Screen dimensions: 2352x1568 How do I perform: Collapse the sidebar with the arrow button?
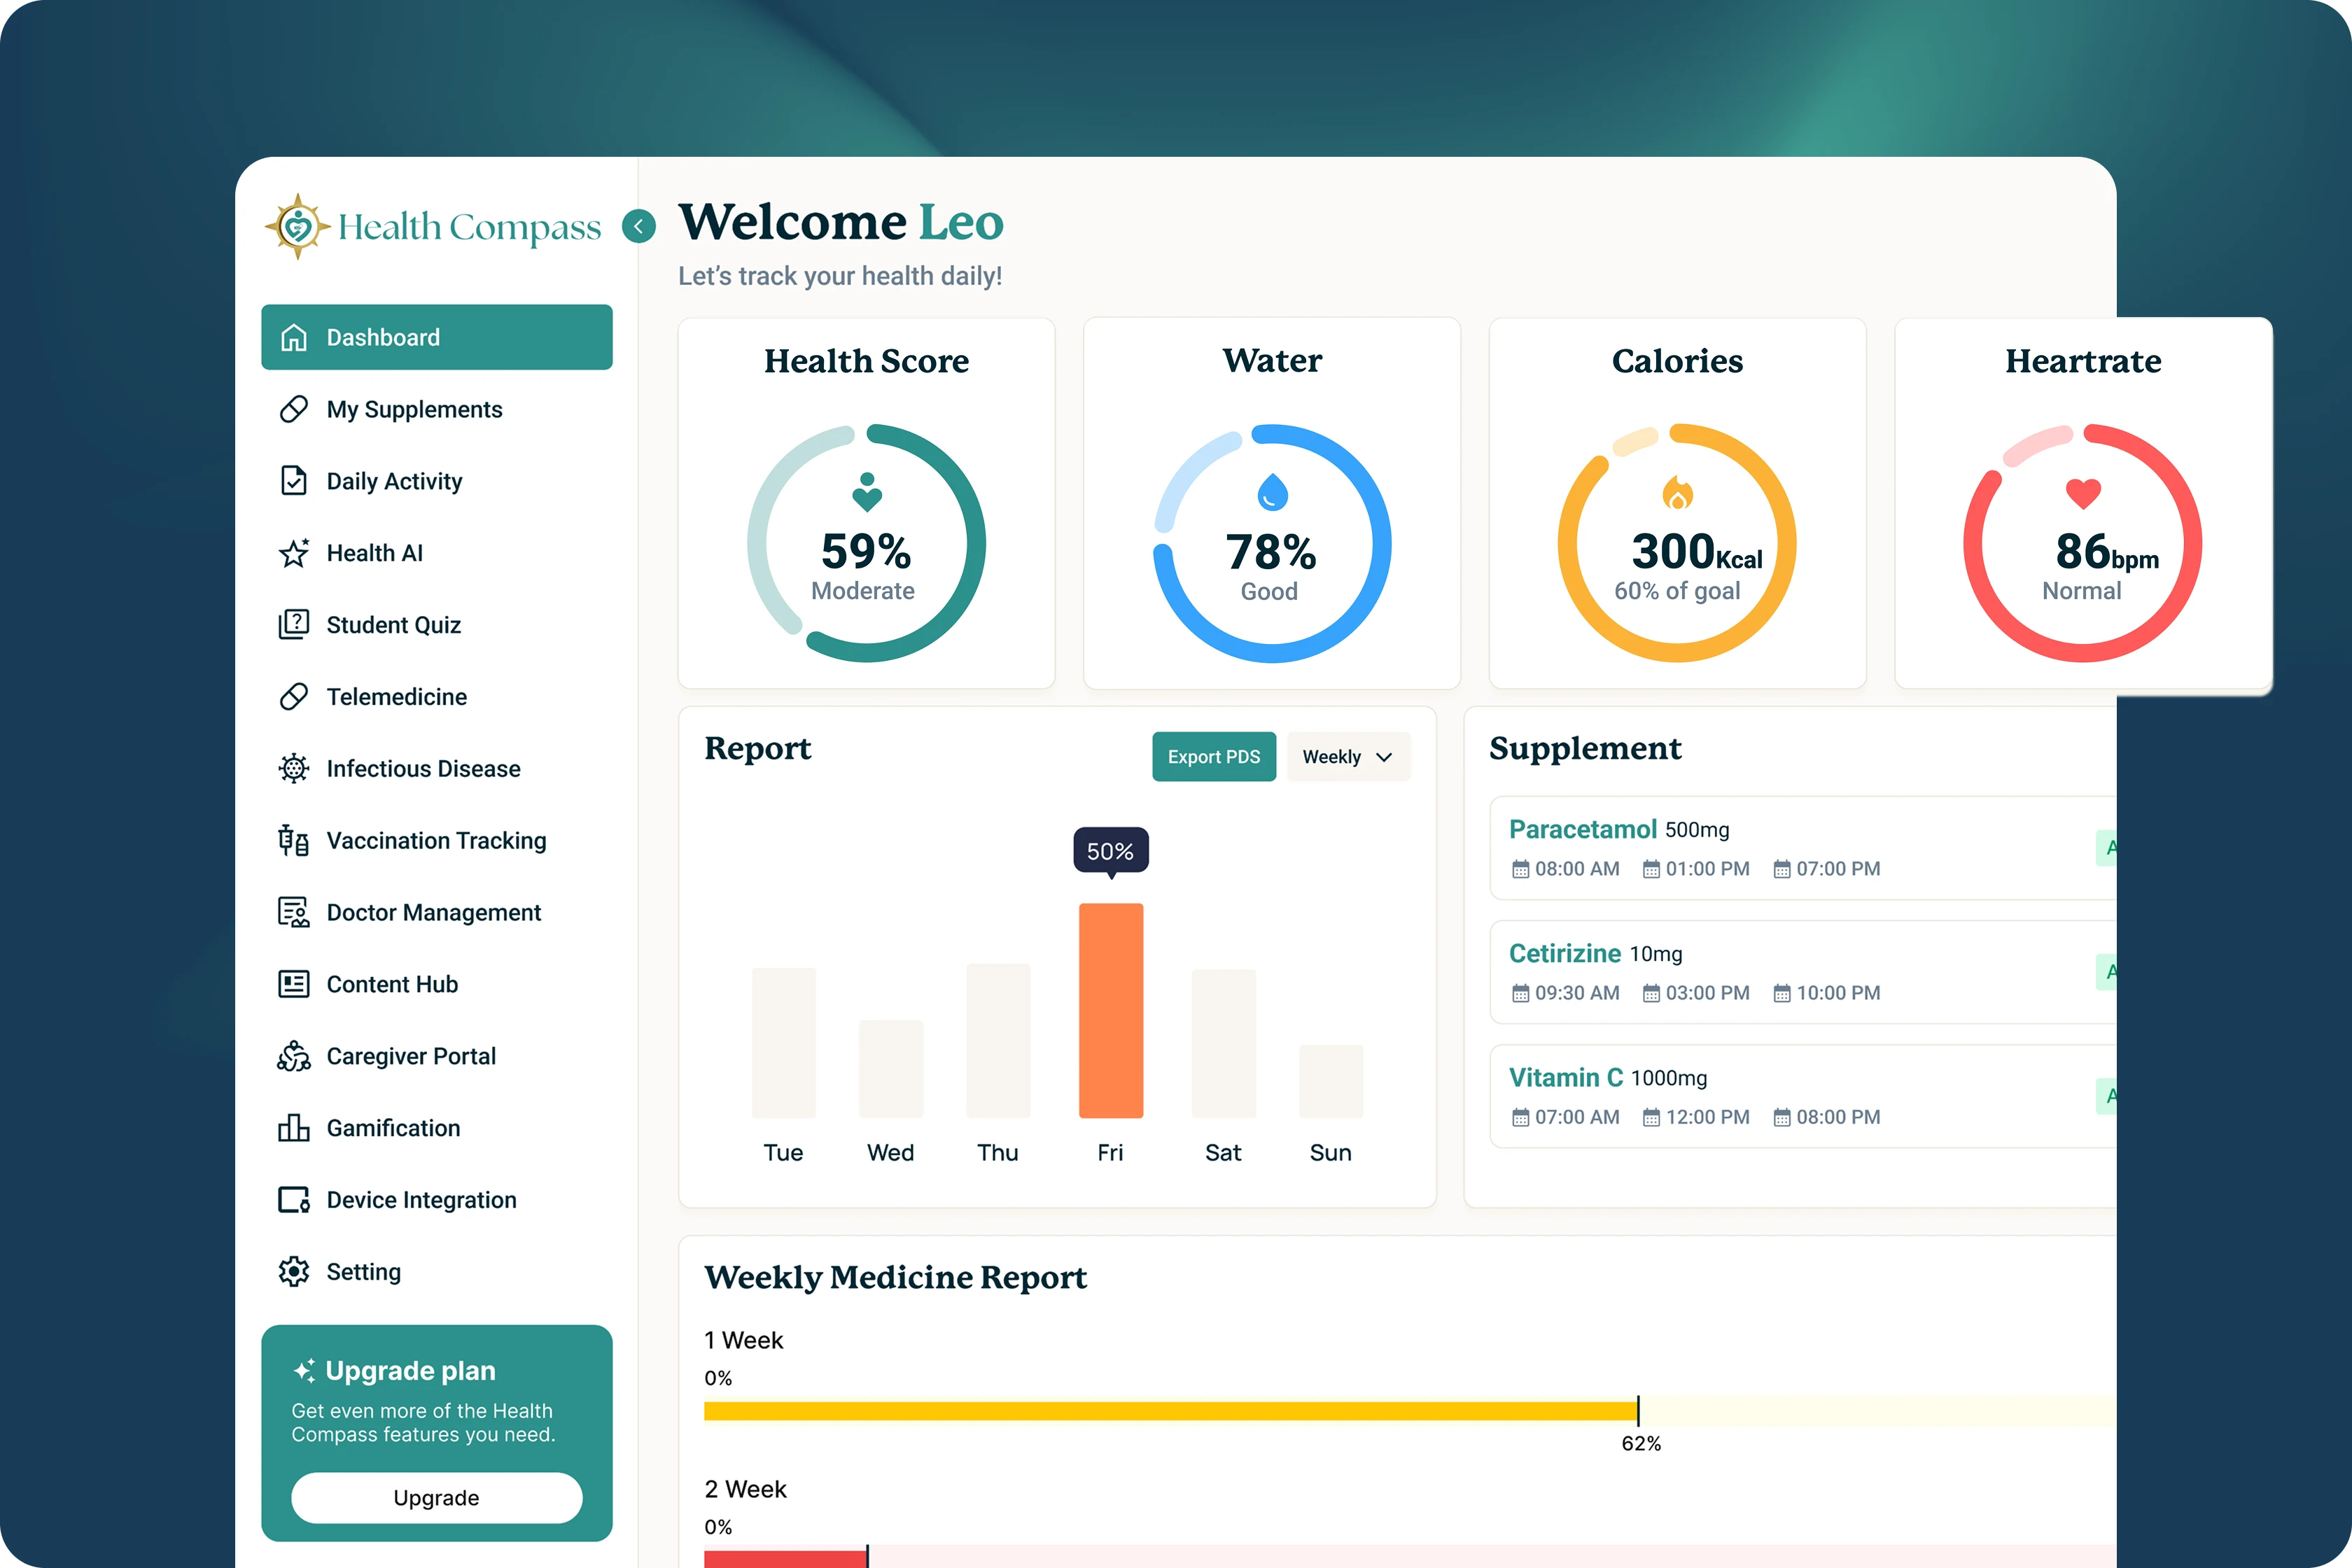coord(639,227)
